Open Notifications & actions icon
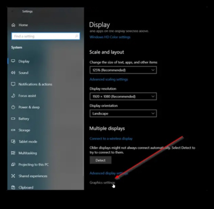Screen dimensions: 214x209 13,84
